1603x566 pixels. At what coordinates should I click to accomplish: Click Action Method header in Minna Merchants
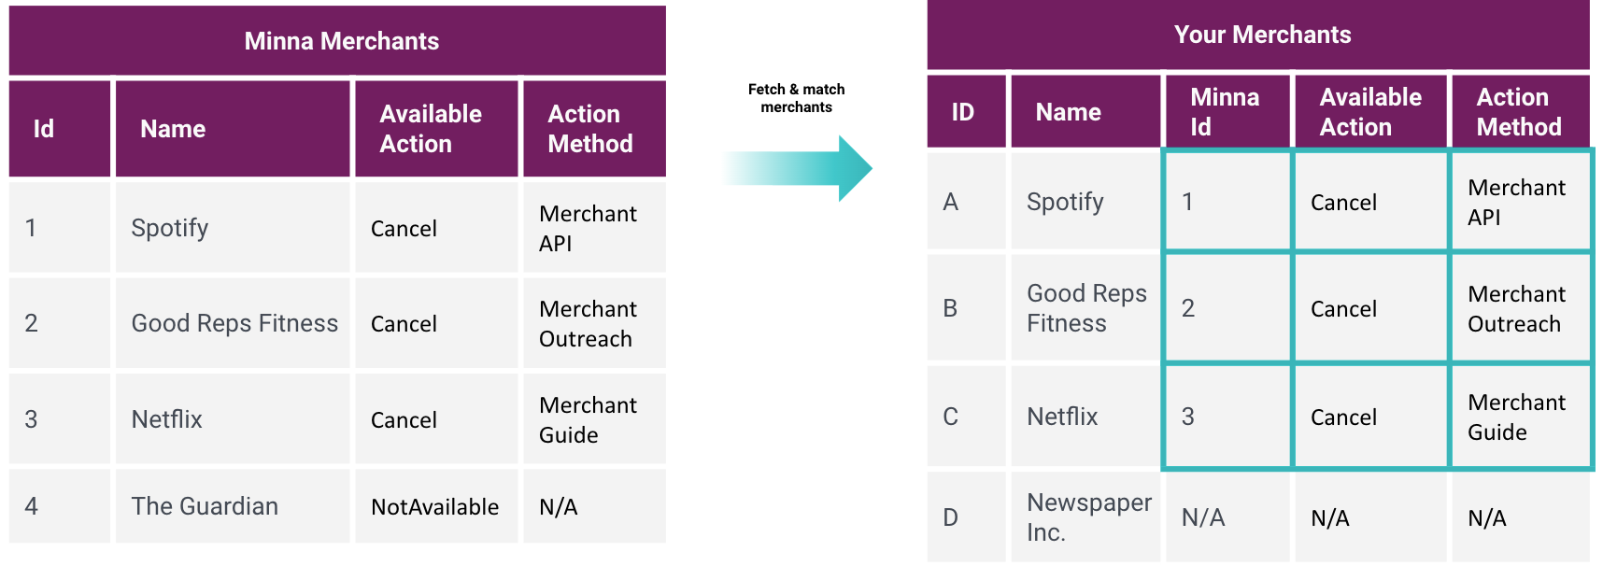[x=590, y=129]
